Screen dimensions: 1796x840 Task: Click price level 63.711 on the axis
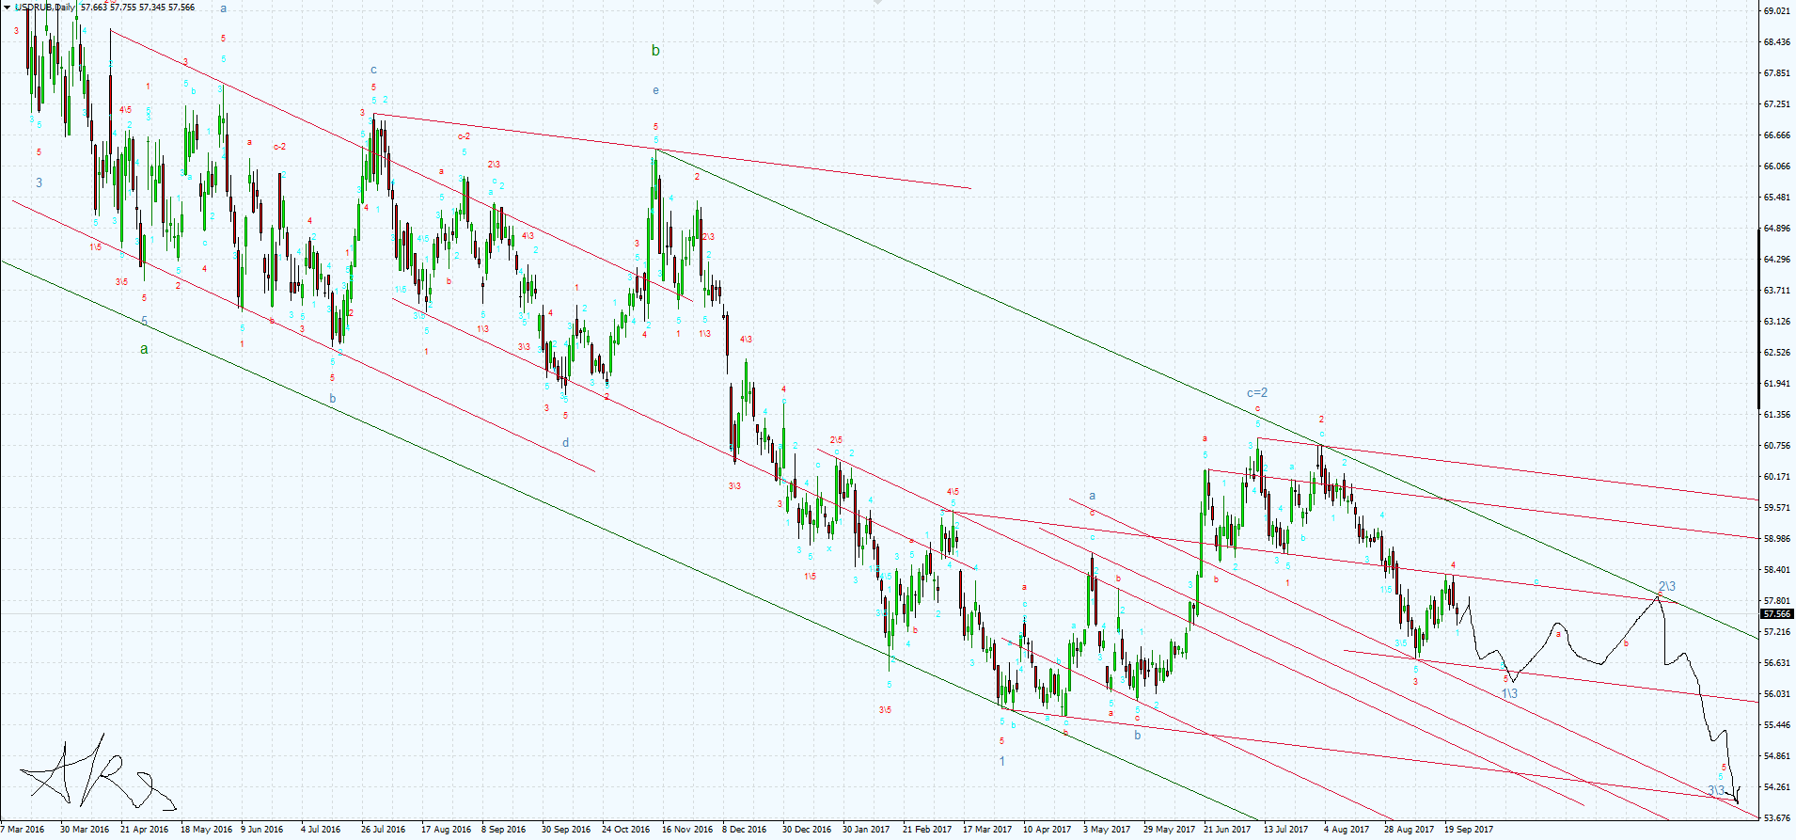1776,291
